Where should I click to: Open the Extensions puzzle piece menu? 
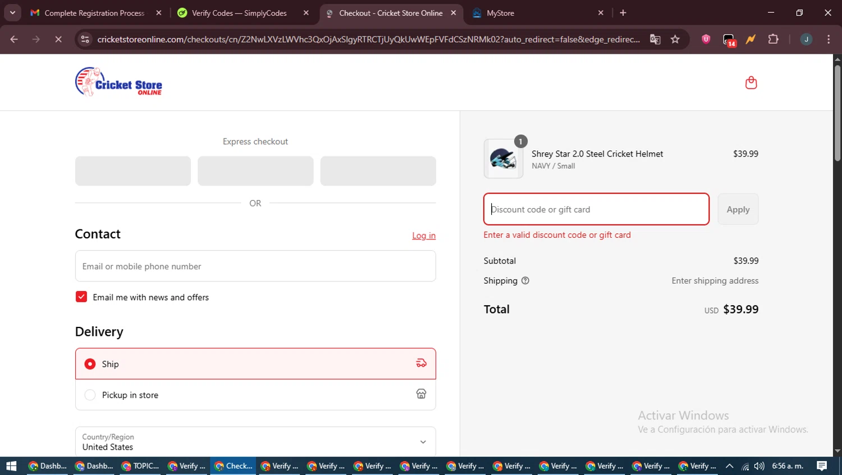pyautogui.click(x=774, y=39)
